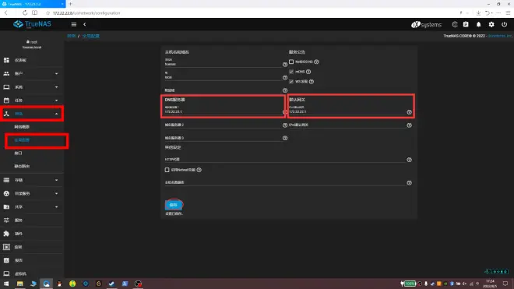Show help for IPv6 default gateway
The width and height of the screenshot is (514, 289).
point(409,125)
